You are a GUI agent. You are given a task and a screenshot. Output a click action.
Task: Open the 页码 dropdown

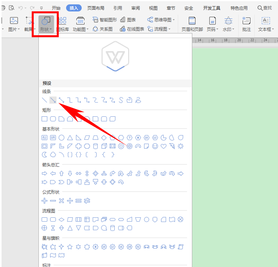(212, 24)
